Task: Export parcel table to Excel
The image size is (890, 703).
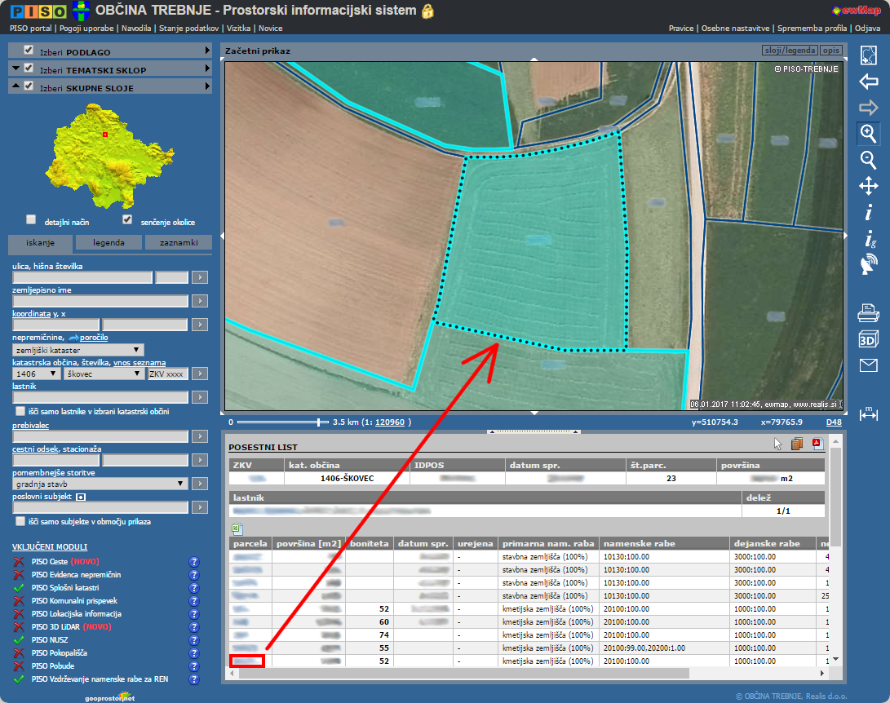Action: (237, 529)
